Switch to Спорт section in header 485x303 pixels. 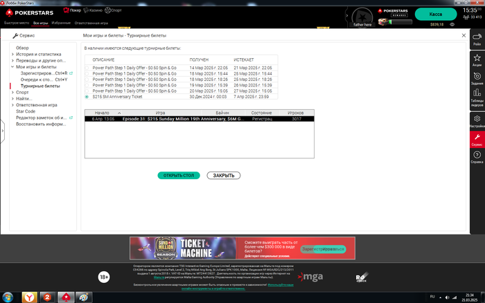tap(113, 10)
